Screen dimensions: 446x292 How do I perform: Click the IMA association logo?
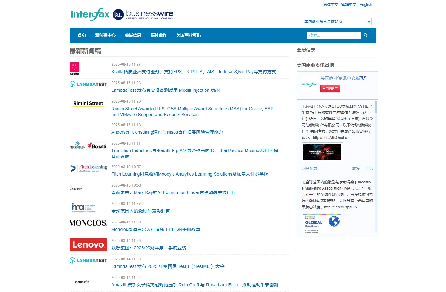point(83,208)
